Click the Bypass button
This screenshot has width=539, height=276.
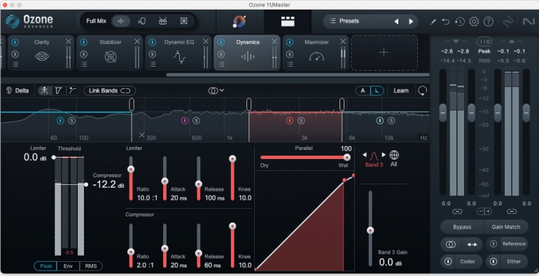(x=462, y=227)
